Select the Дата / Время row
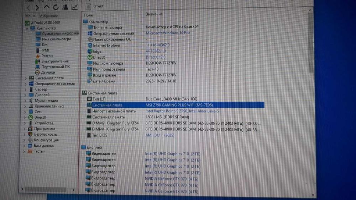Screen dimensions: 356x200 [x=132, y=81]
